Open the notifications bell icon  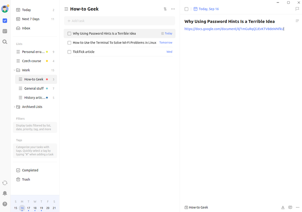[5, 193]
